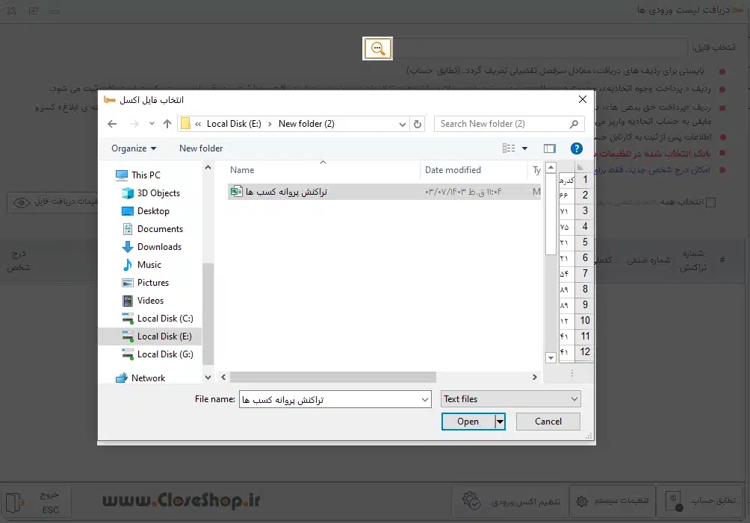
Task: Click the Open button
Action: tap(468, 422)
